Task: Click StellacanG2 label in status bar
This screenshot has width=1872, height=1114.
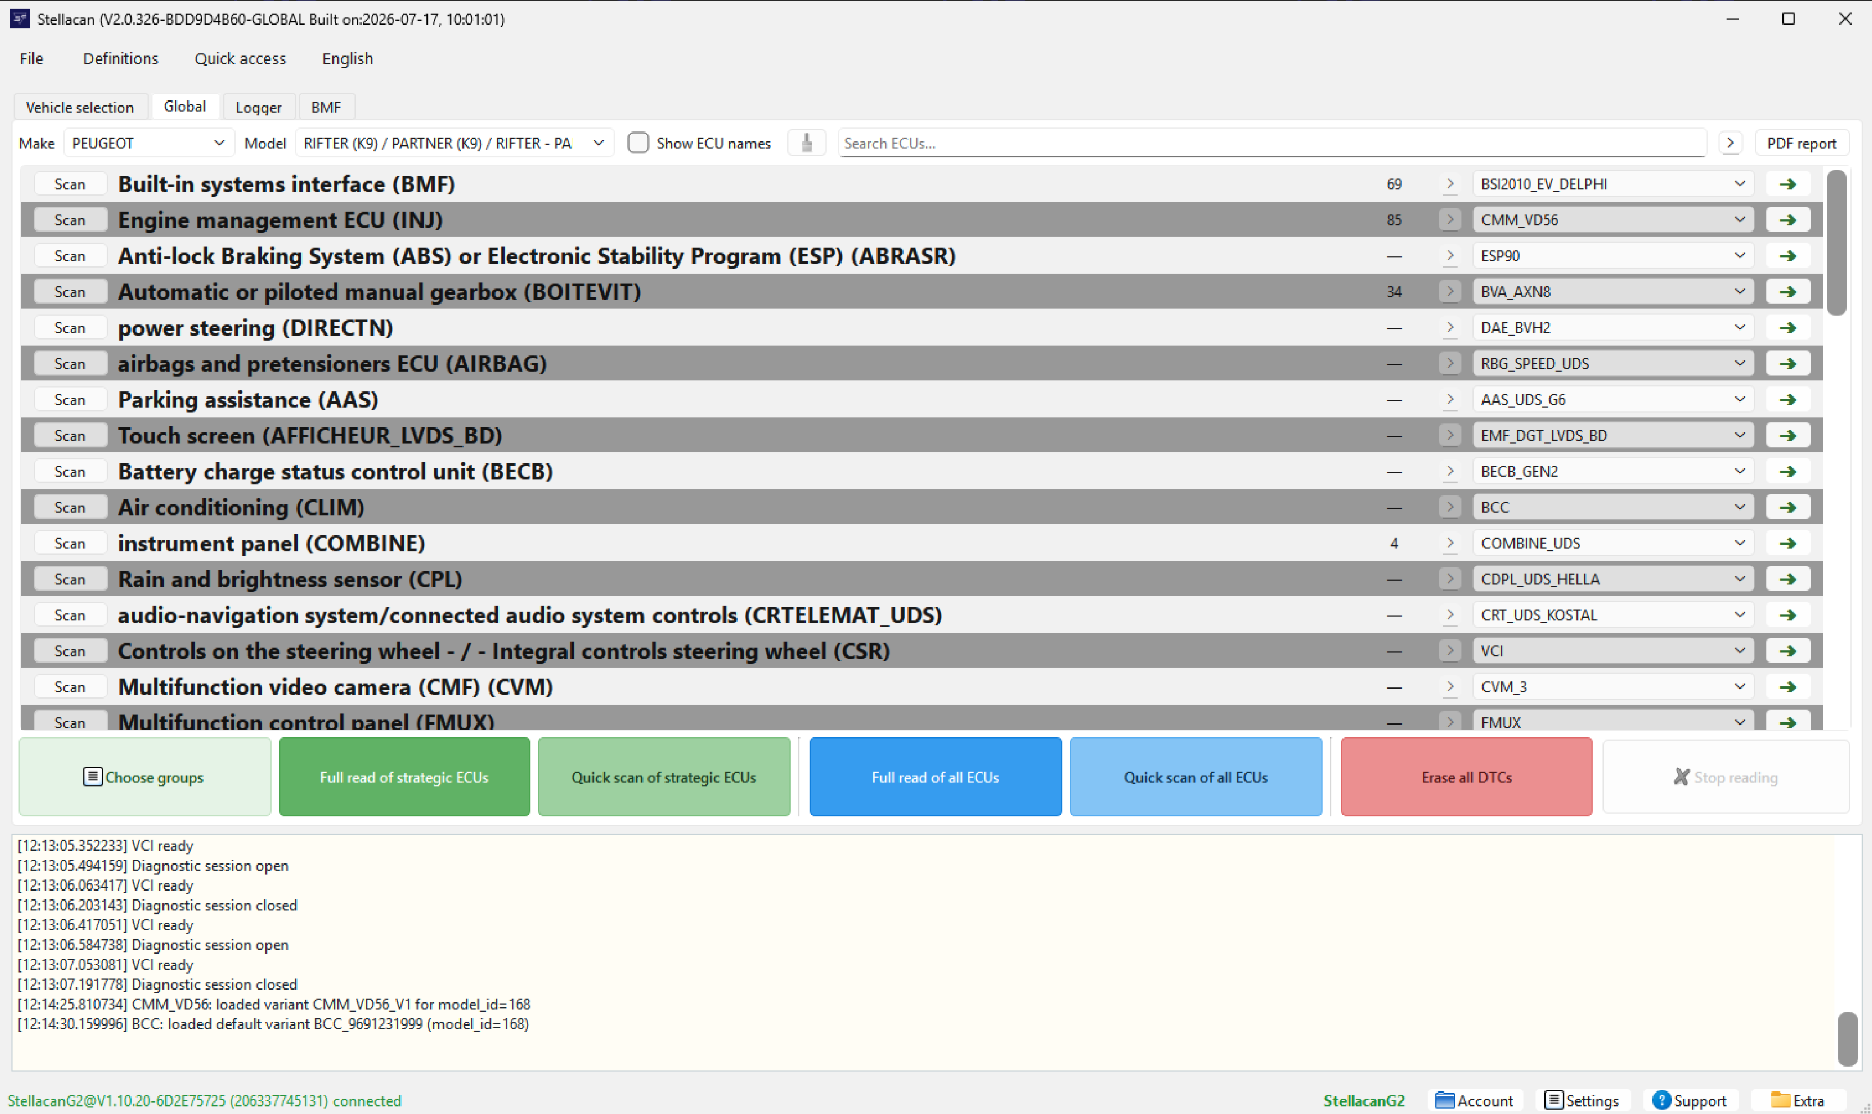Action: [1363, 1100]
